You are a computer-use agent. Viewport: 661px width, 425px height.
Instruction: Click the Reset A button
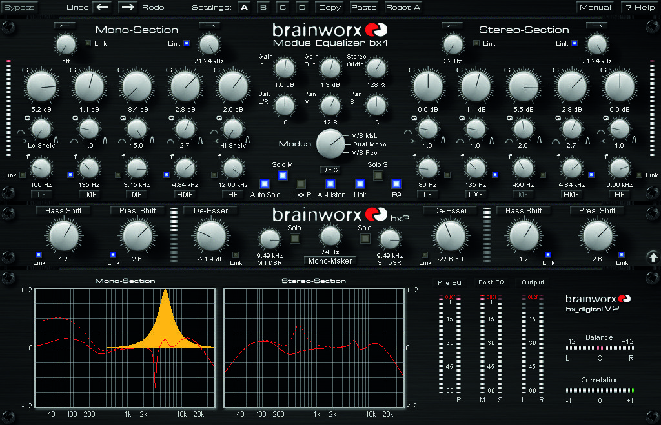tap(403, 7)
